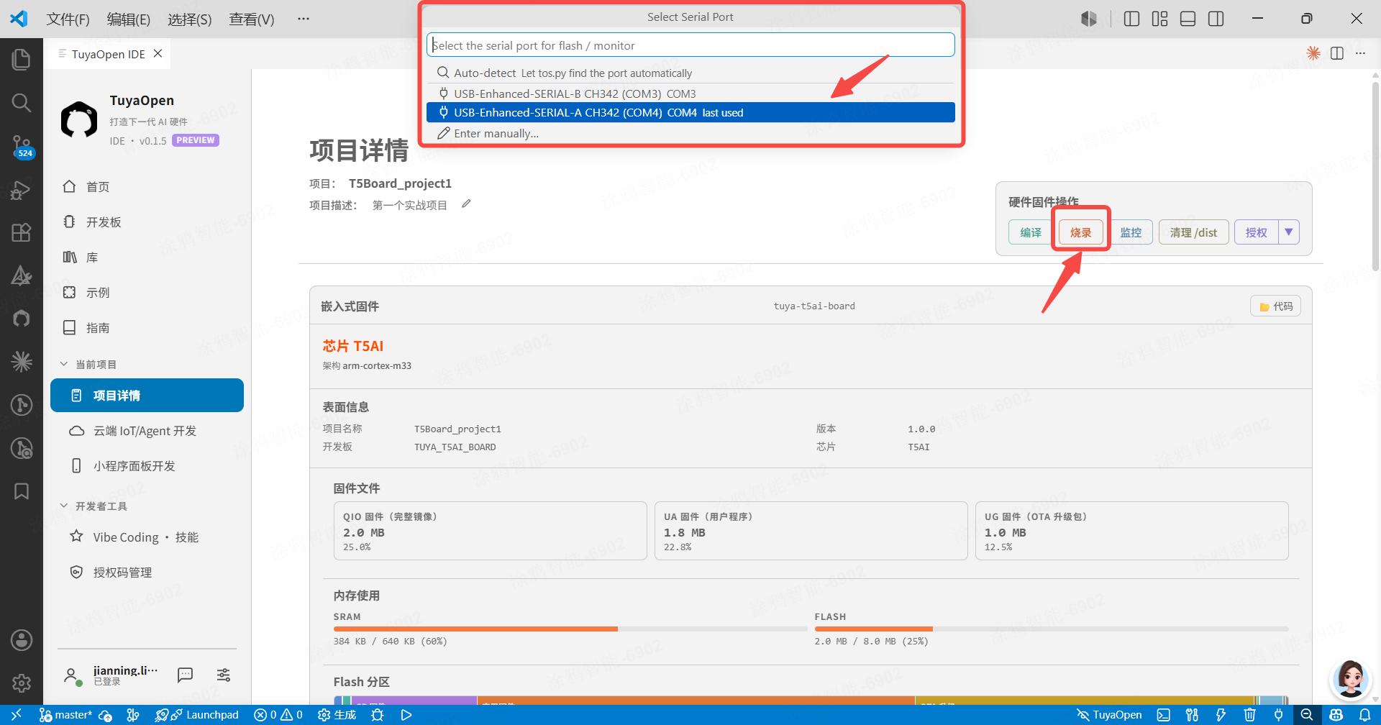The image size is (1381, 725).
Task: Click the 生成 build item in status bar
Action: [x=337, y=715]
